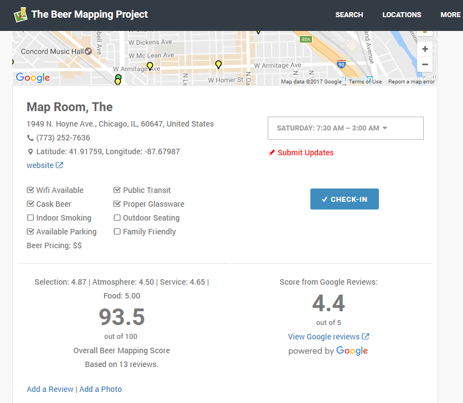The height and width of the screenshot is (403, 463).
Task: Toggle the Wifi Available checkbox
Action: point(30,190)
